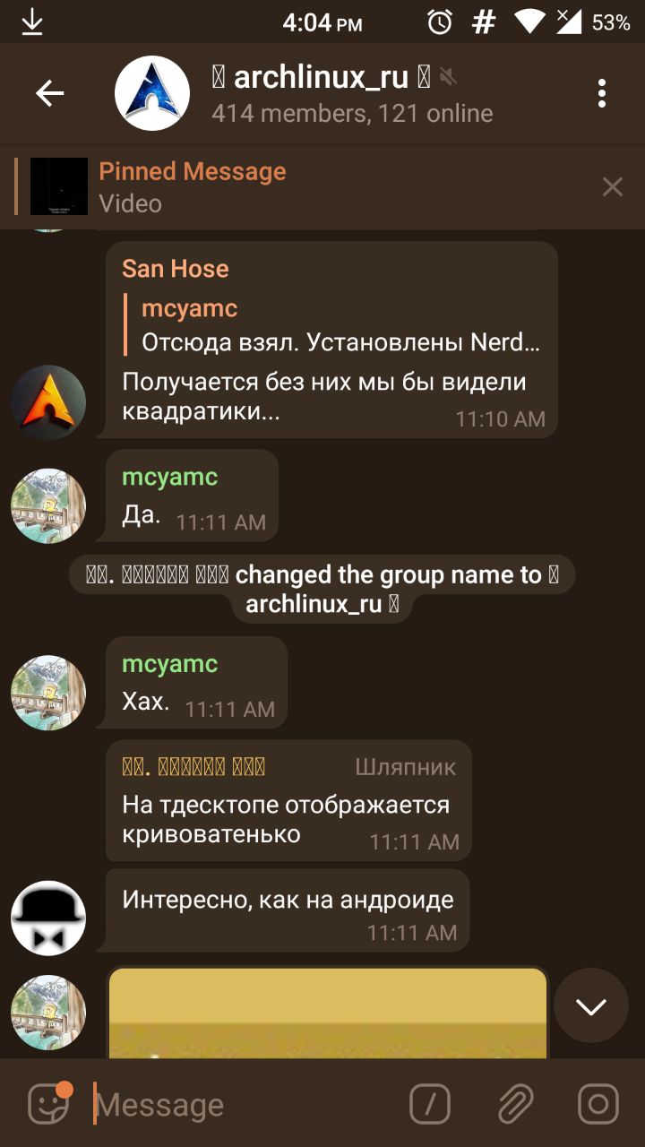The image size is (645, 1147).
Task: Tap the San Hose sender name
Action: [x=176, y=269]
